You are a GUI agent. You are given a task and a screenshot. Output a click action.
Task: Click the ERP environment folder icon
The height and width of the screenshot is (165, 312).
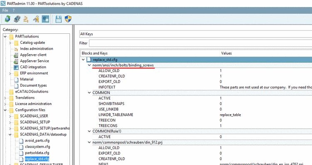pyautogui.click(x=16, y=73)
